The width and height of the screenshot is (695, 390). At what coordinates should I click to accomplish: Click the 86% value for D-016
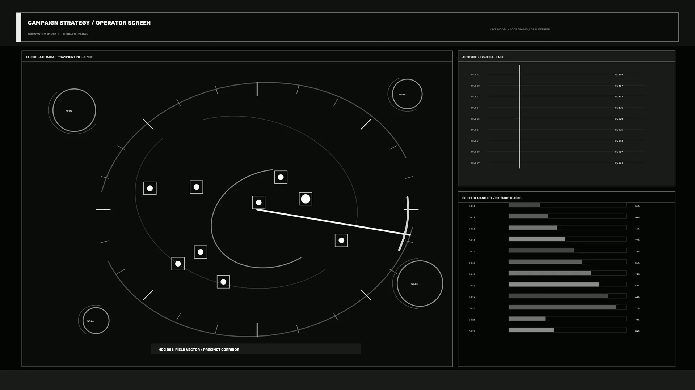tap(637, 263)
